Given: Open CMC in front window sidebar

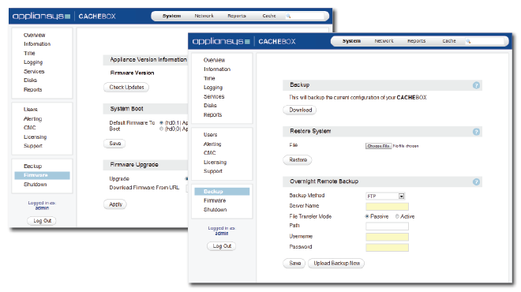Looking at the screenshot, I should click(210, 153).
